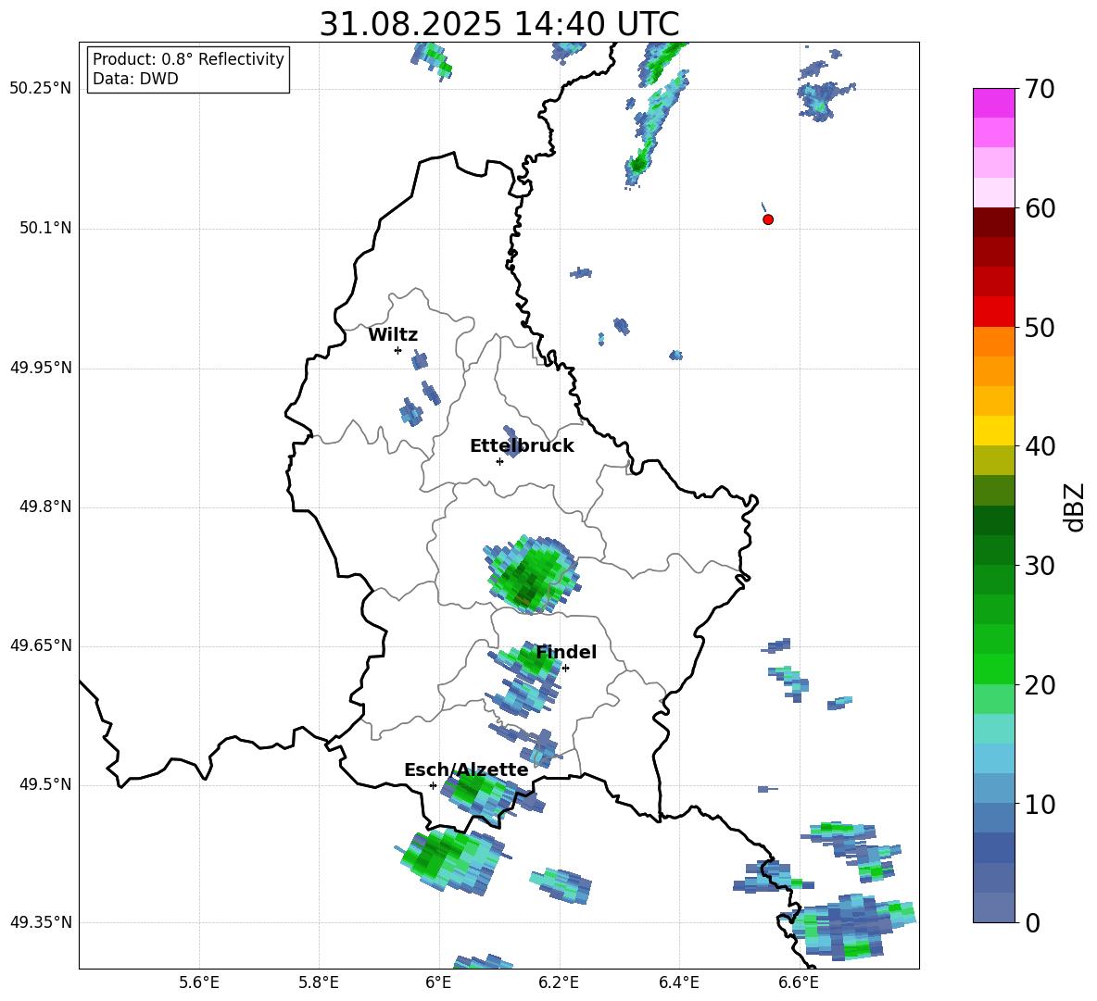Image resolution: width=1097 pixels, height=1001 pixels.
Task: Pick the bright red colorbar segment above 50
Action: [x=994, y=311]
